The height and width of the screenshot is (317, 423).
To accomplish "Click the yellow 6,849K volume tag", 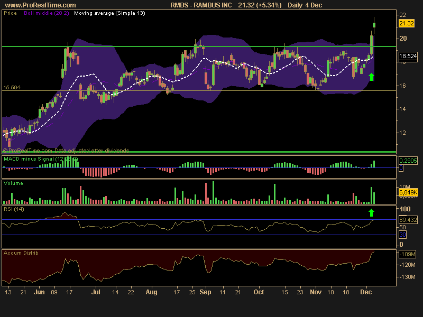I will (x=408, y=192).
